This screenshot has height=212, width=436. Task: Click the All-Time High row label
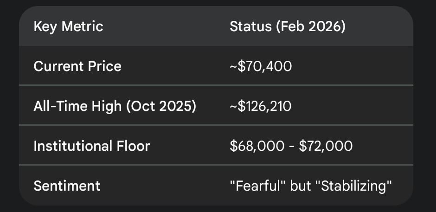point(115,106)
